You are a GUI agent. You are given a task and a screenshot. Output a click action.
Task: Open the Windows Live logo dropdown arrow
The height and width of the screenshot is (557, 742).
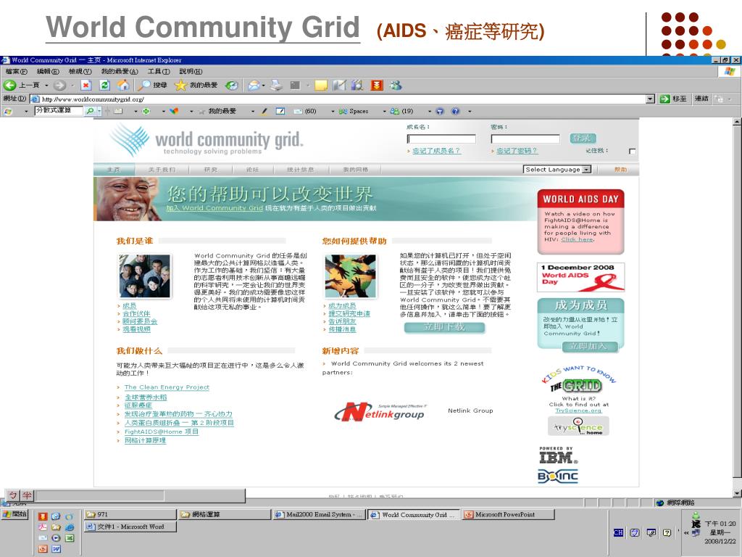pyautogui.click(x=26, y=111)
